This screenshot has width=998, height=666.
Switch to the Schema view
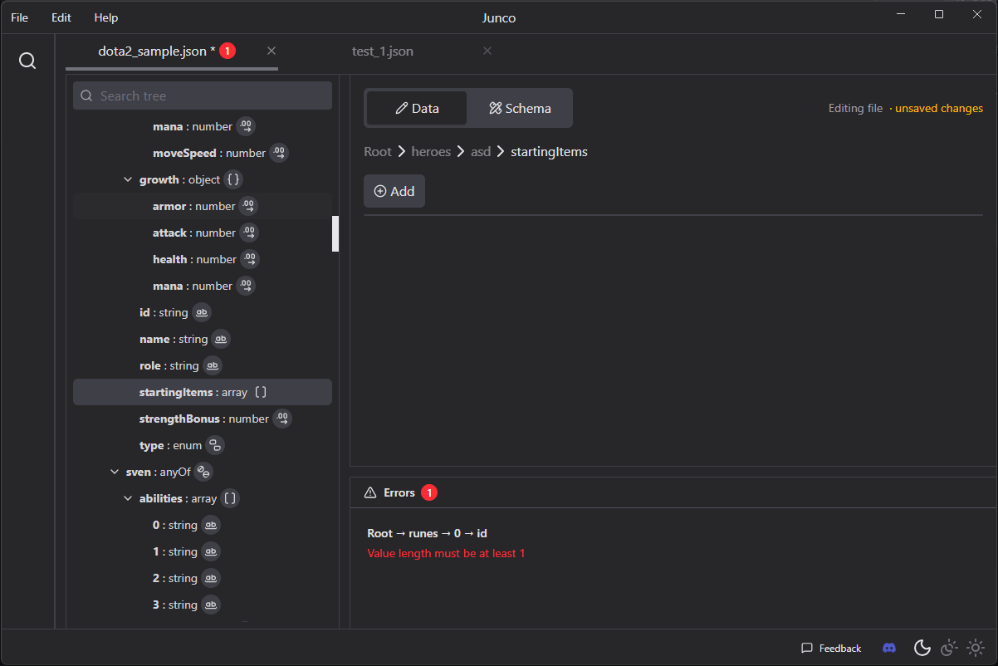(520, 108)
